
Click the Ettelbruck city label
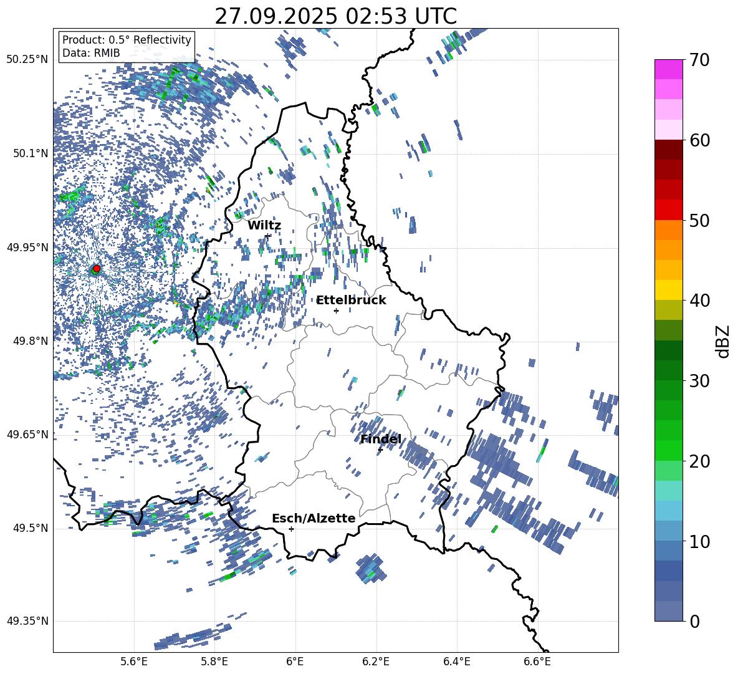(351, 301)
